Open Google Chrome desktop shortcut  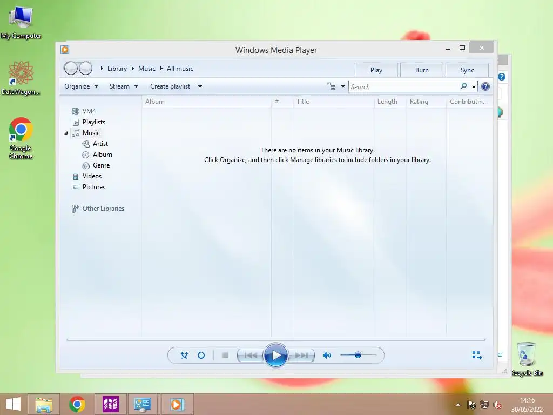point(21,138)
